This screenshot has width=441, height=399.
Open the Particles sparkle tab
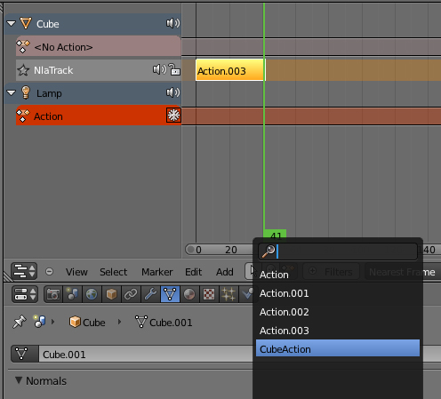click(x=229, y=294)
